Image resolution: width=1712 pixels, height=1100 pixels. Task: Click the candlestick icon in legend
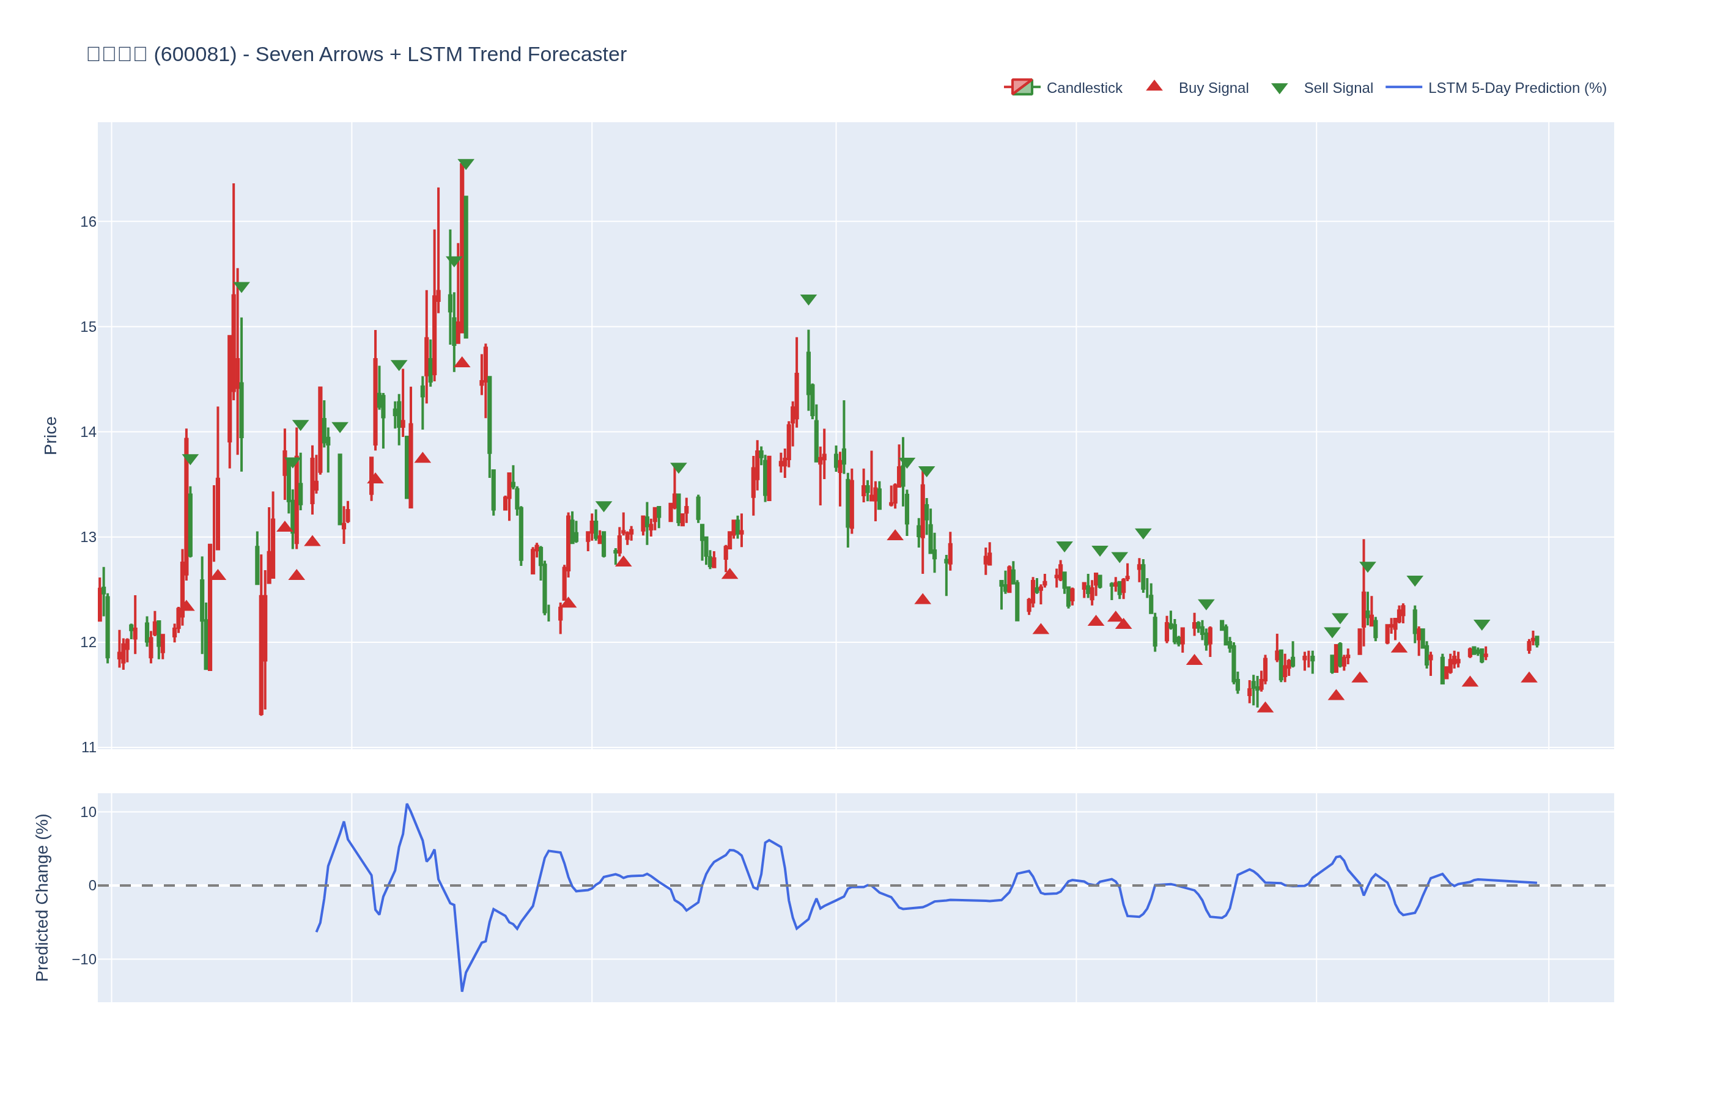pyautogui.click(x=1022, y=87)
